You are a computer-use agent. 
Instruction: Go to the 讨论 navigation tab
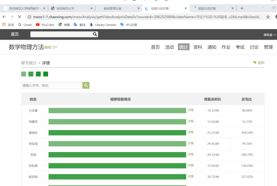(x=254, y=47)
